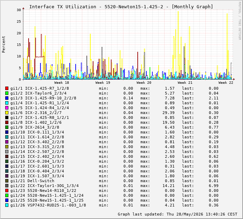243x219 pixels.
Task: Click the last value 2.11 for gi1/3
Action: coord(214,98)
